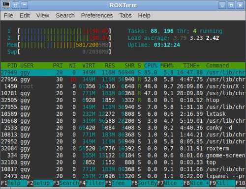This screenshot has height=189, width=246.
Task: Open the Search menu
Action: pyautogui.click(x=65, y=16)
